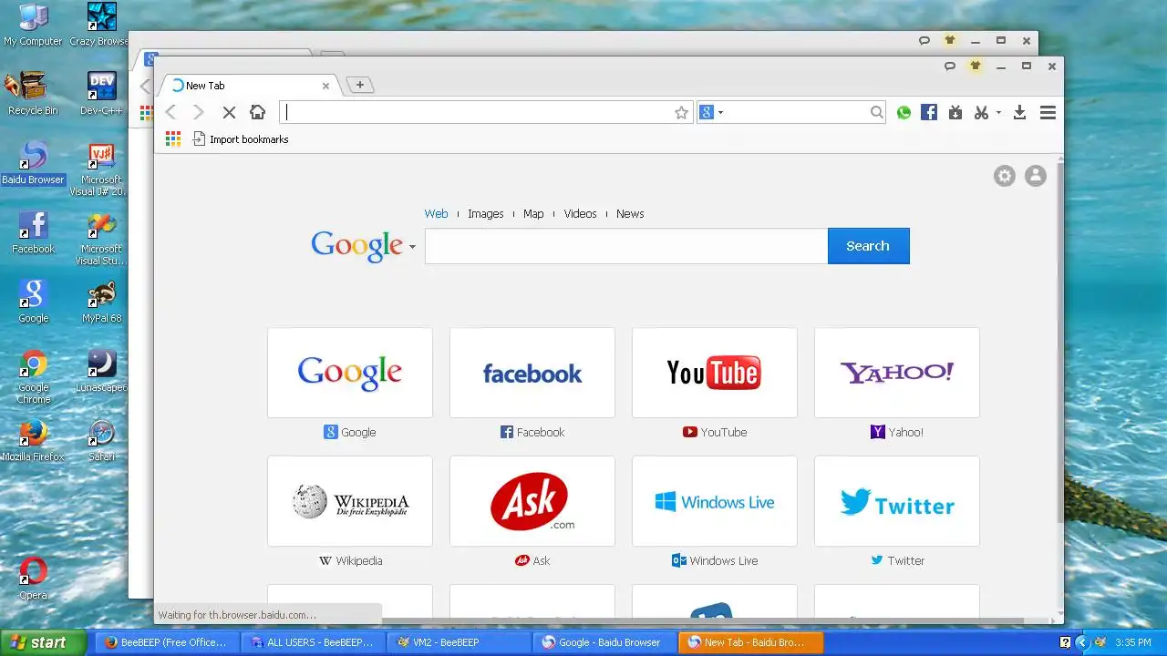Click the search magnifier icon in toolbar

[876, 112]
